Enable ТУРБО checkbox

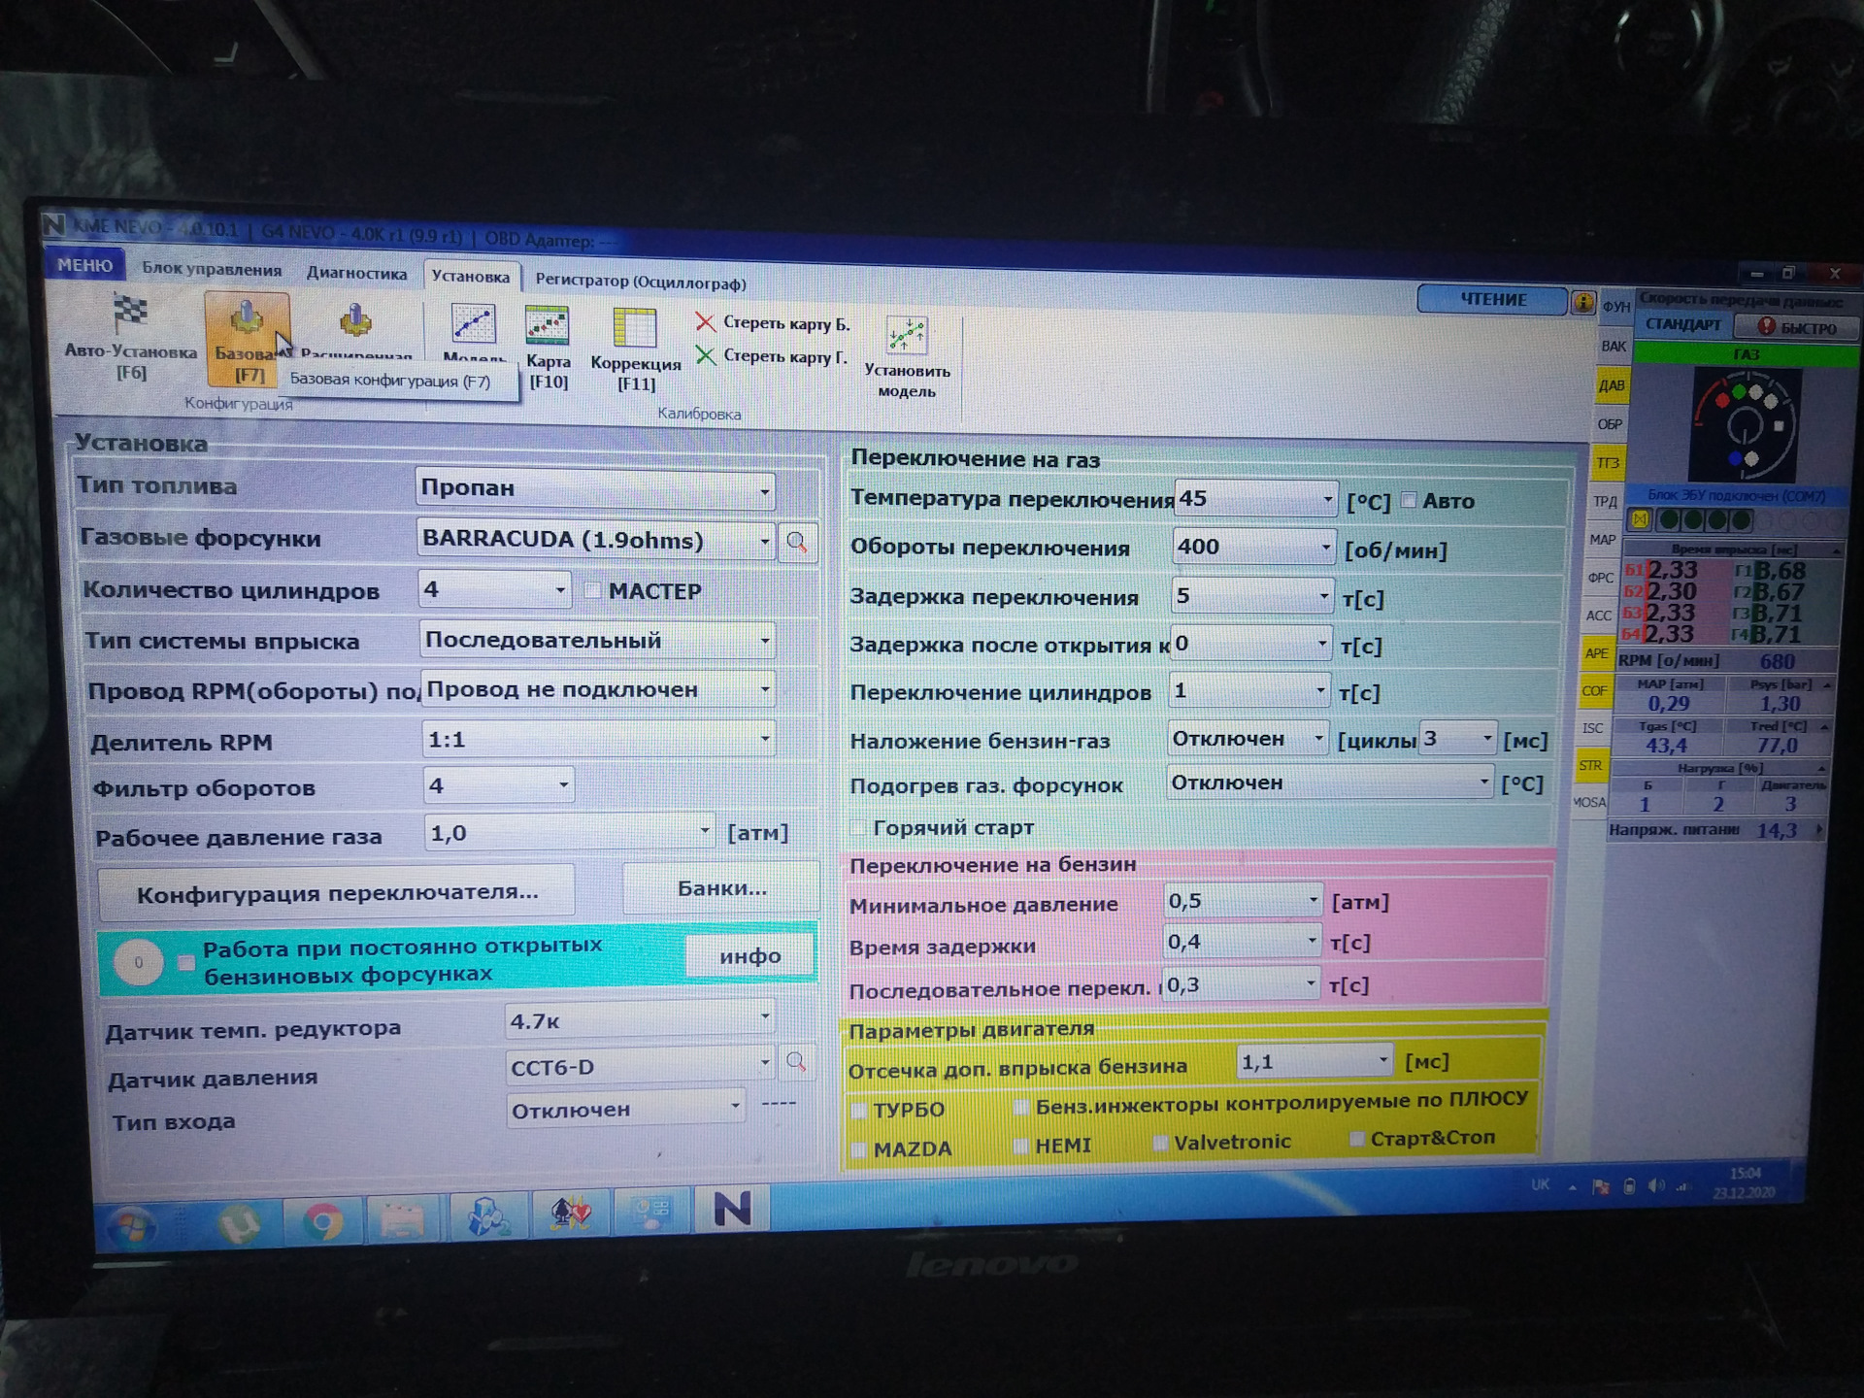click(x=859, y=1110)
